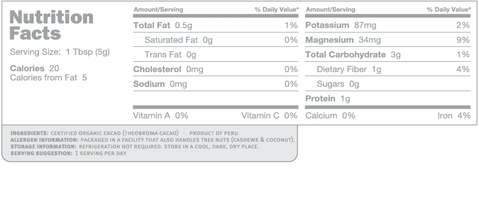Click the Magnesium 34mg row
Image resolution: width=479 pixels, height=211 pixels.
pos(388,40)
